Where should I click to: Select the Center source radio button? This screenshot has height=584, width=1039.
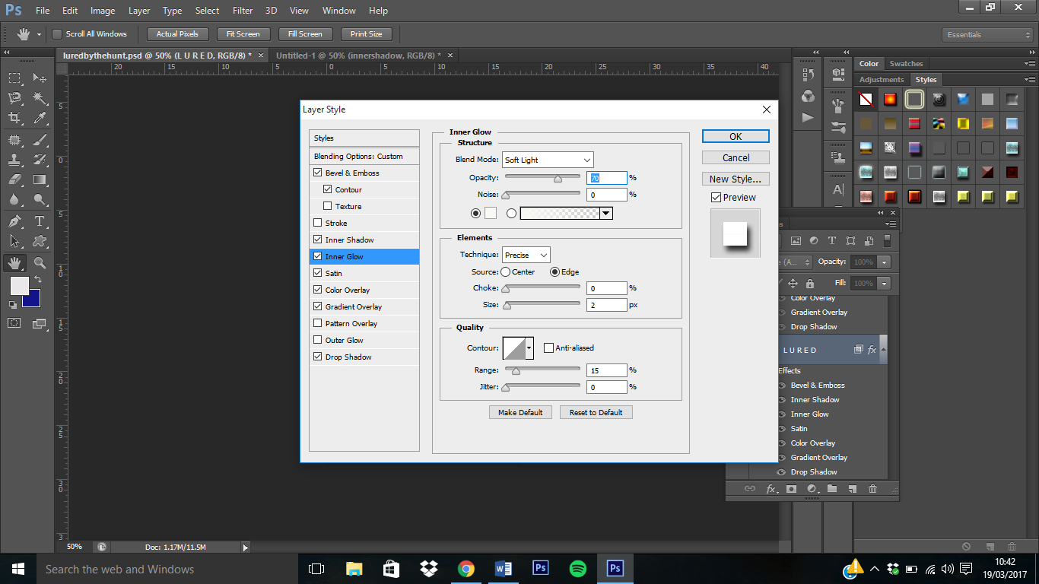click(505, 271)
